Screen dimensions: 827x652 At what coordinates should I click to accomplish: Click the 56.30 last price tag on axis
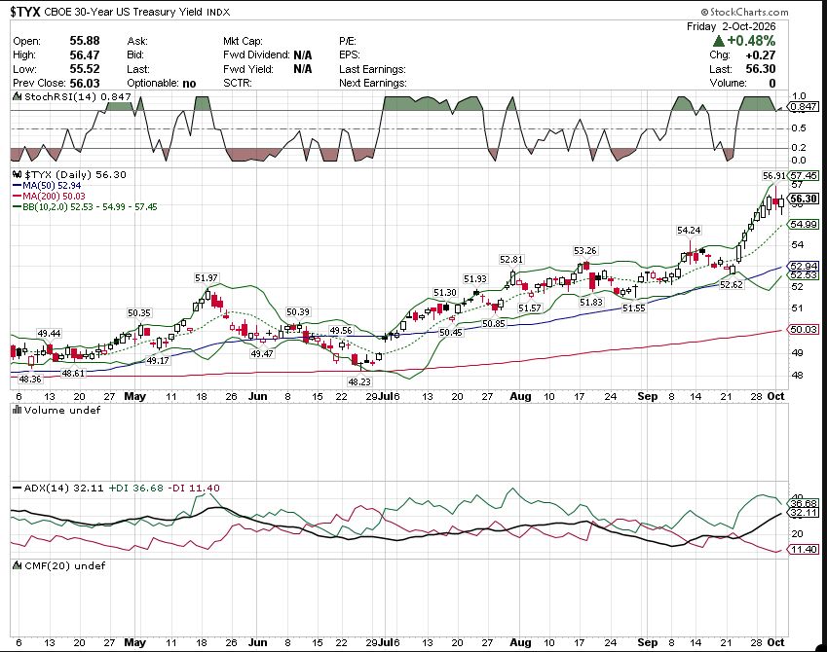[804, 199]
